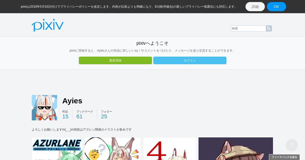The width and height of the screenshot is (305, 160).
Task: Click the Ayies username heading
Action: (72, 101)
